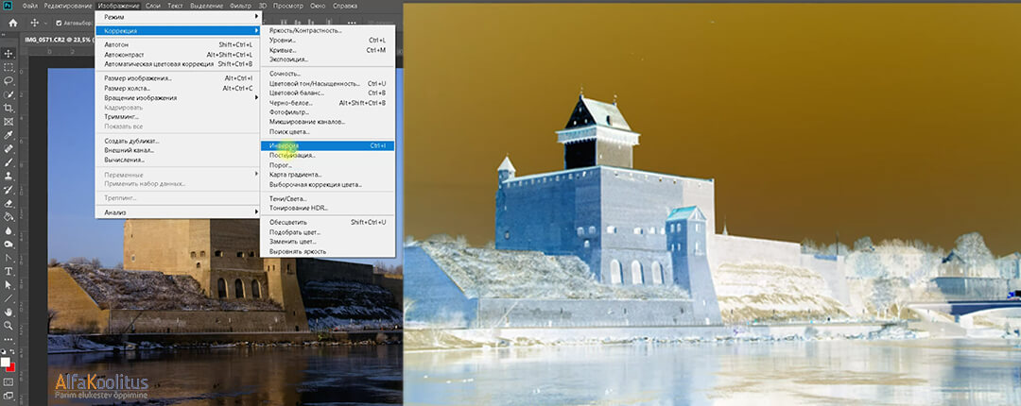The image size is (1021, 406).
Task: Click the Home icon in options bar
Action: pyautogui.click(x=12, y=23)
